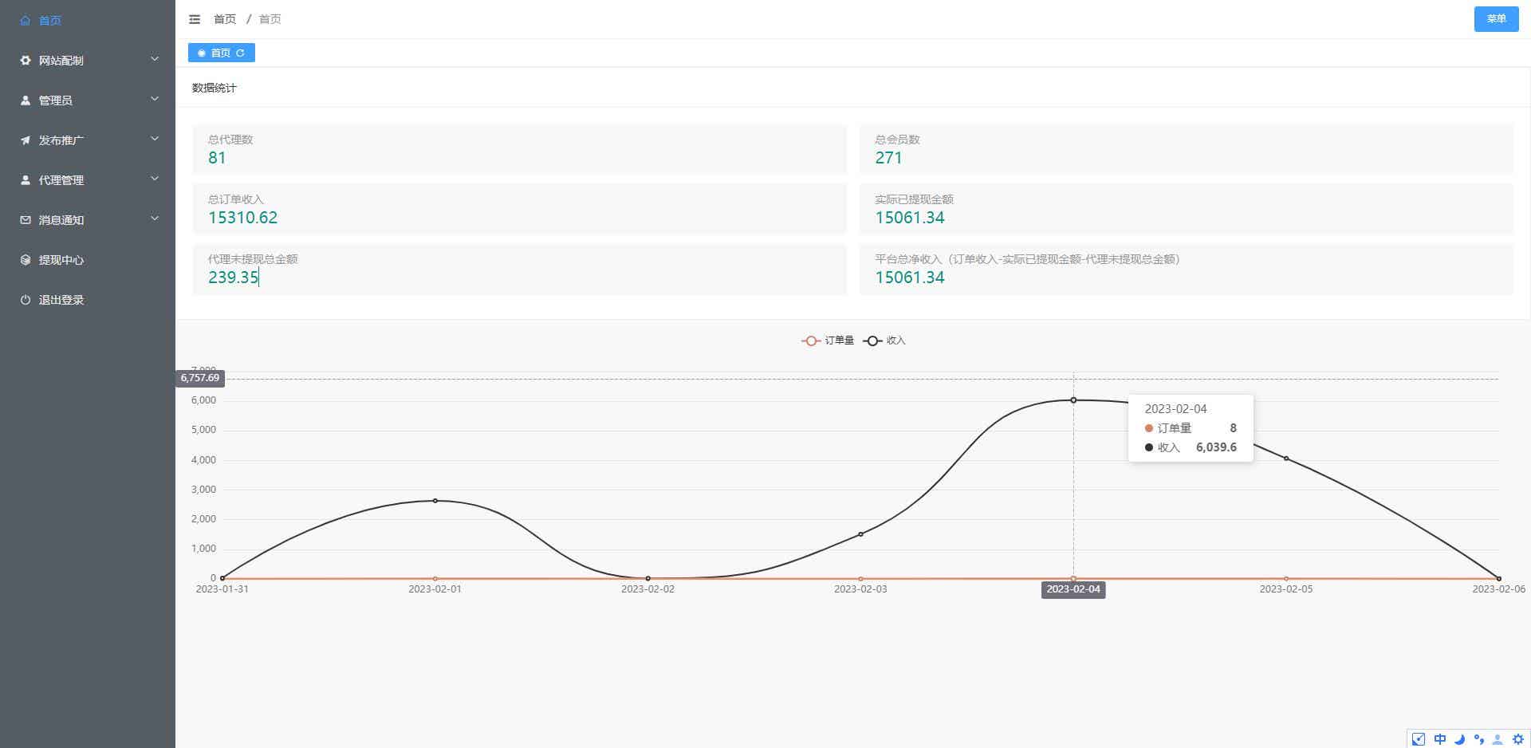Click the 2023-02-05 income data point
This screenshot has height=748, width=1531.
click(x=1286, y=459)
